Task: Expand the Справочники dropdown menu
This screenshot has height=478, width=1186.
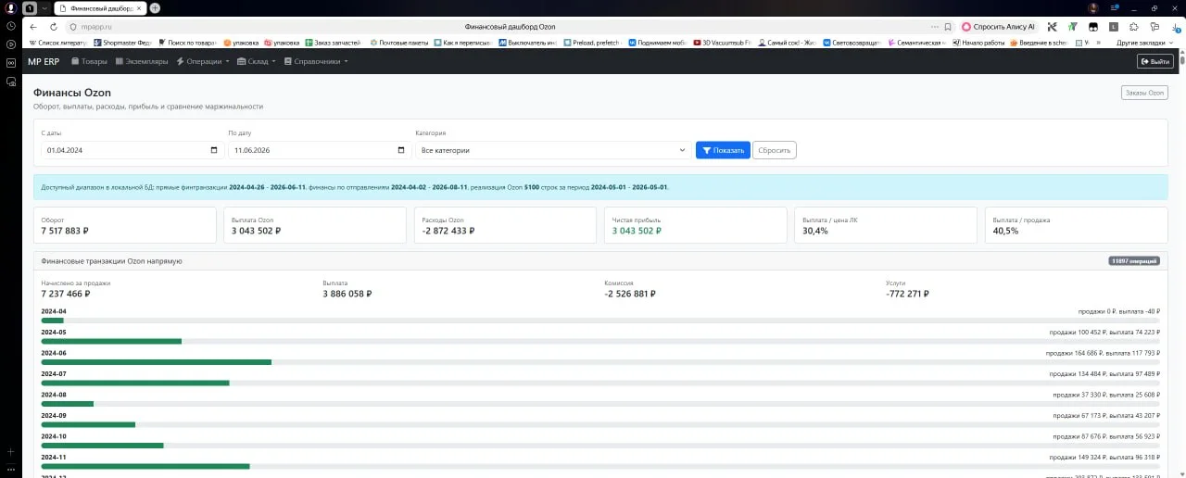Action: coord(316,61)
